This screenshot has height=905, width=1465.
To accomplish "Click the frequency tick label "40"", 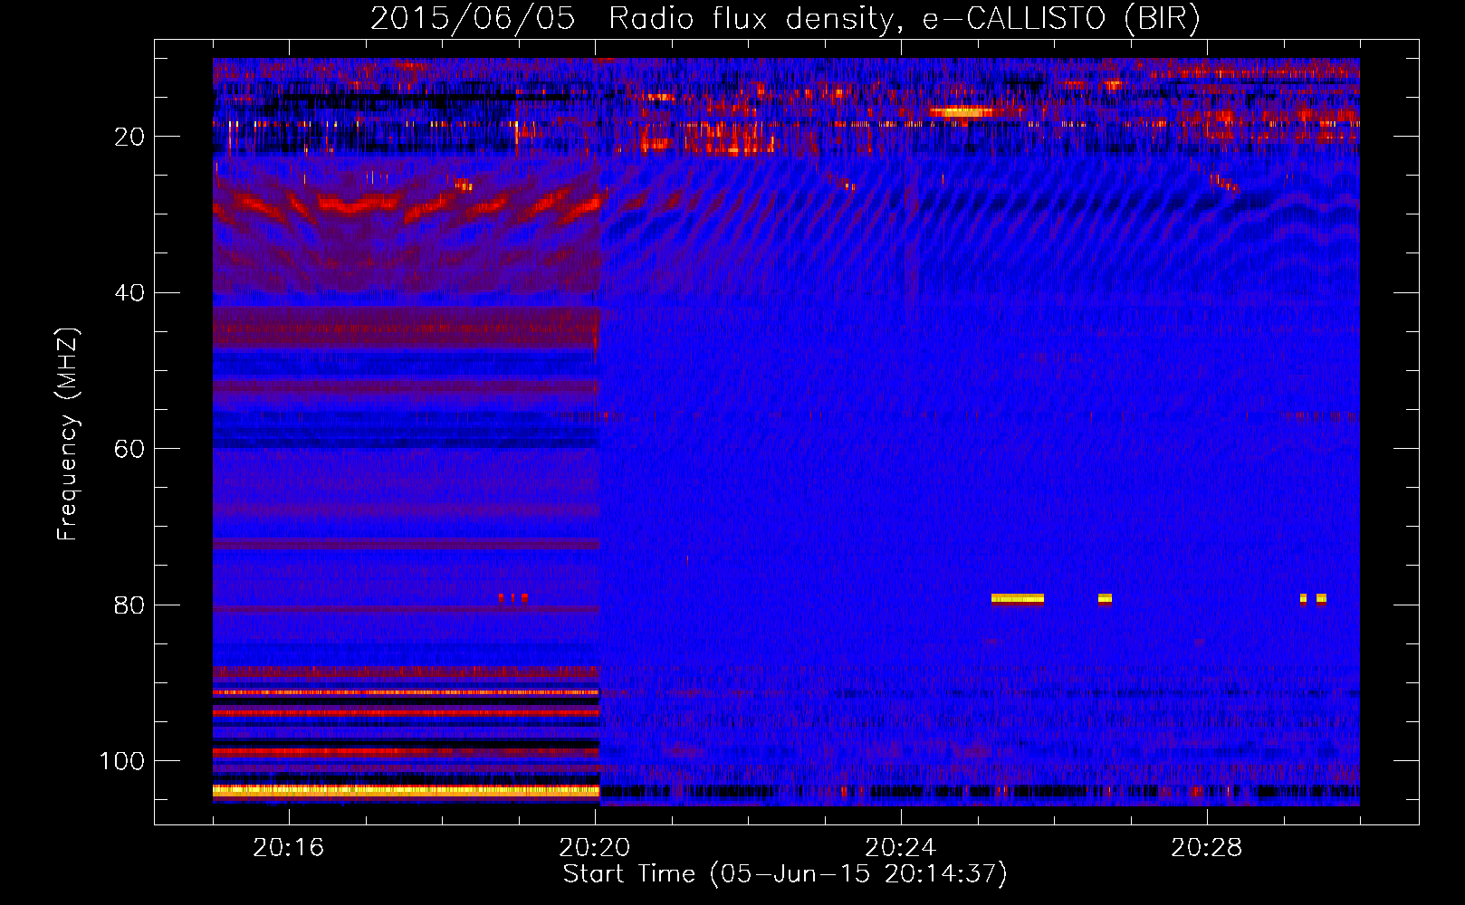I will pyautogui.click(x=130, y=293).
